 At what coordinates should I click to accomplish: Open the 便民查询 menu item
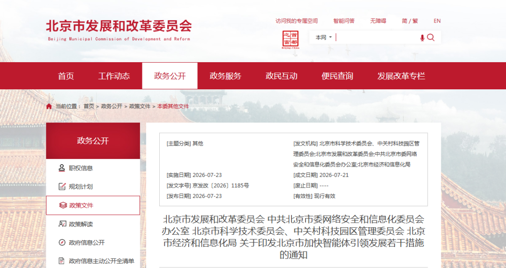[337, 76]
